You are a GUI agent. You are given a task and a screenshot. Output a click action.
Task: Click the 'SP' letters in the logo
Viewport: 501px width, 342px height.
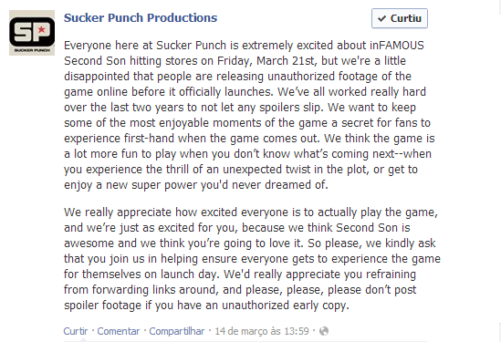[30, 32]
